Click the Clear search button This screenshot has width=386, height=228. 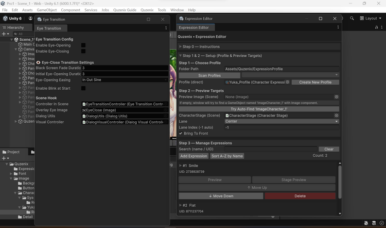pyautogui.click(x=329, y=149)
